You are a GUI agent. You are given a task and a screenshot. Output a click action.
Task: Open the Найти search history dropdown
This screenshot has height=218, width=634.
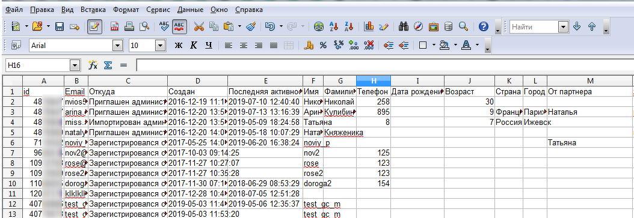[x=563, y=26]
